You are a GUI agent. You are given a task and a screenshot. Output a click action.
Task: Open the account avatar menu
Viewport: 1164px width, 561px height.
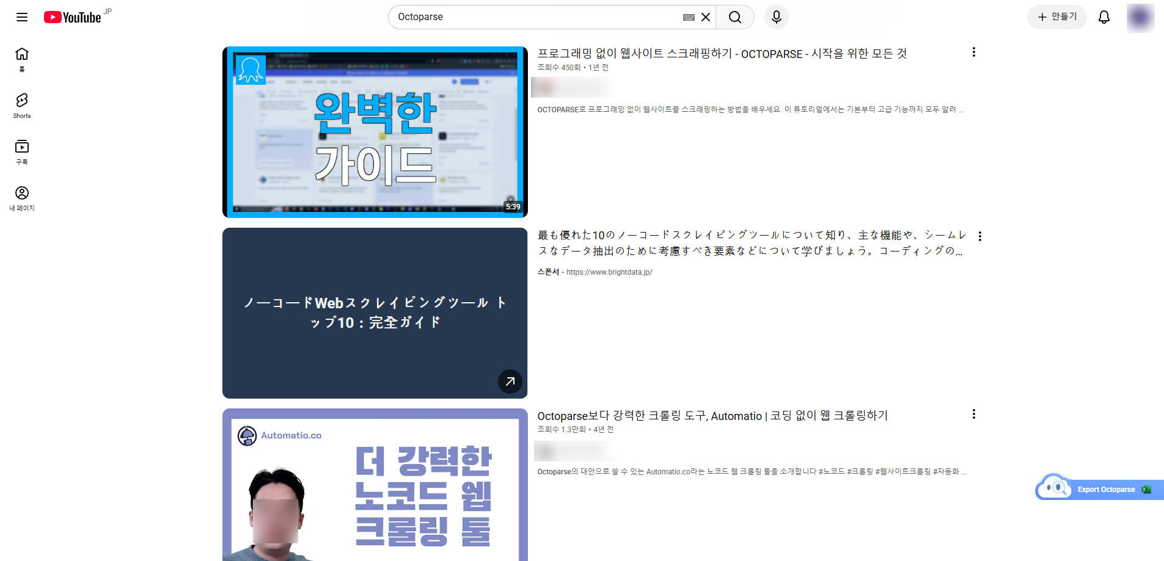pyautogui.click(x=1141, y=17)
